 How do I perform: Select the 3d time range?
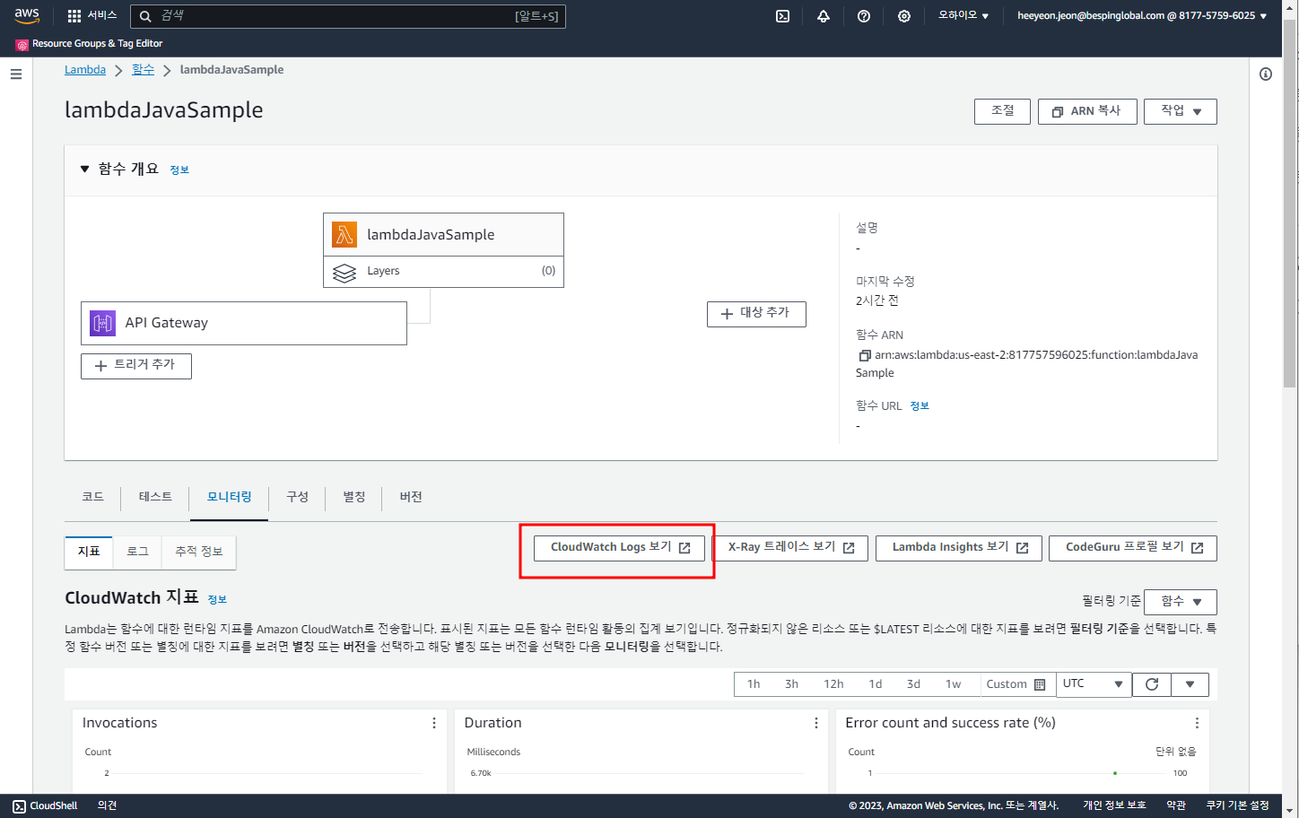pyautogui.click(x=913, y=684)
